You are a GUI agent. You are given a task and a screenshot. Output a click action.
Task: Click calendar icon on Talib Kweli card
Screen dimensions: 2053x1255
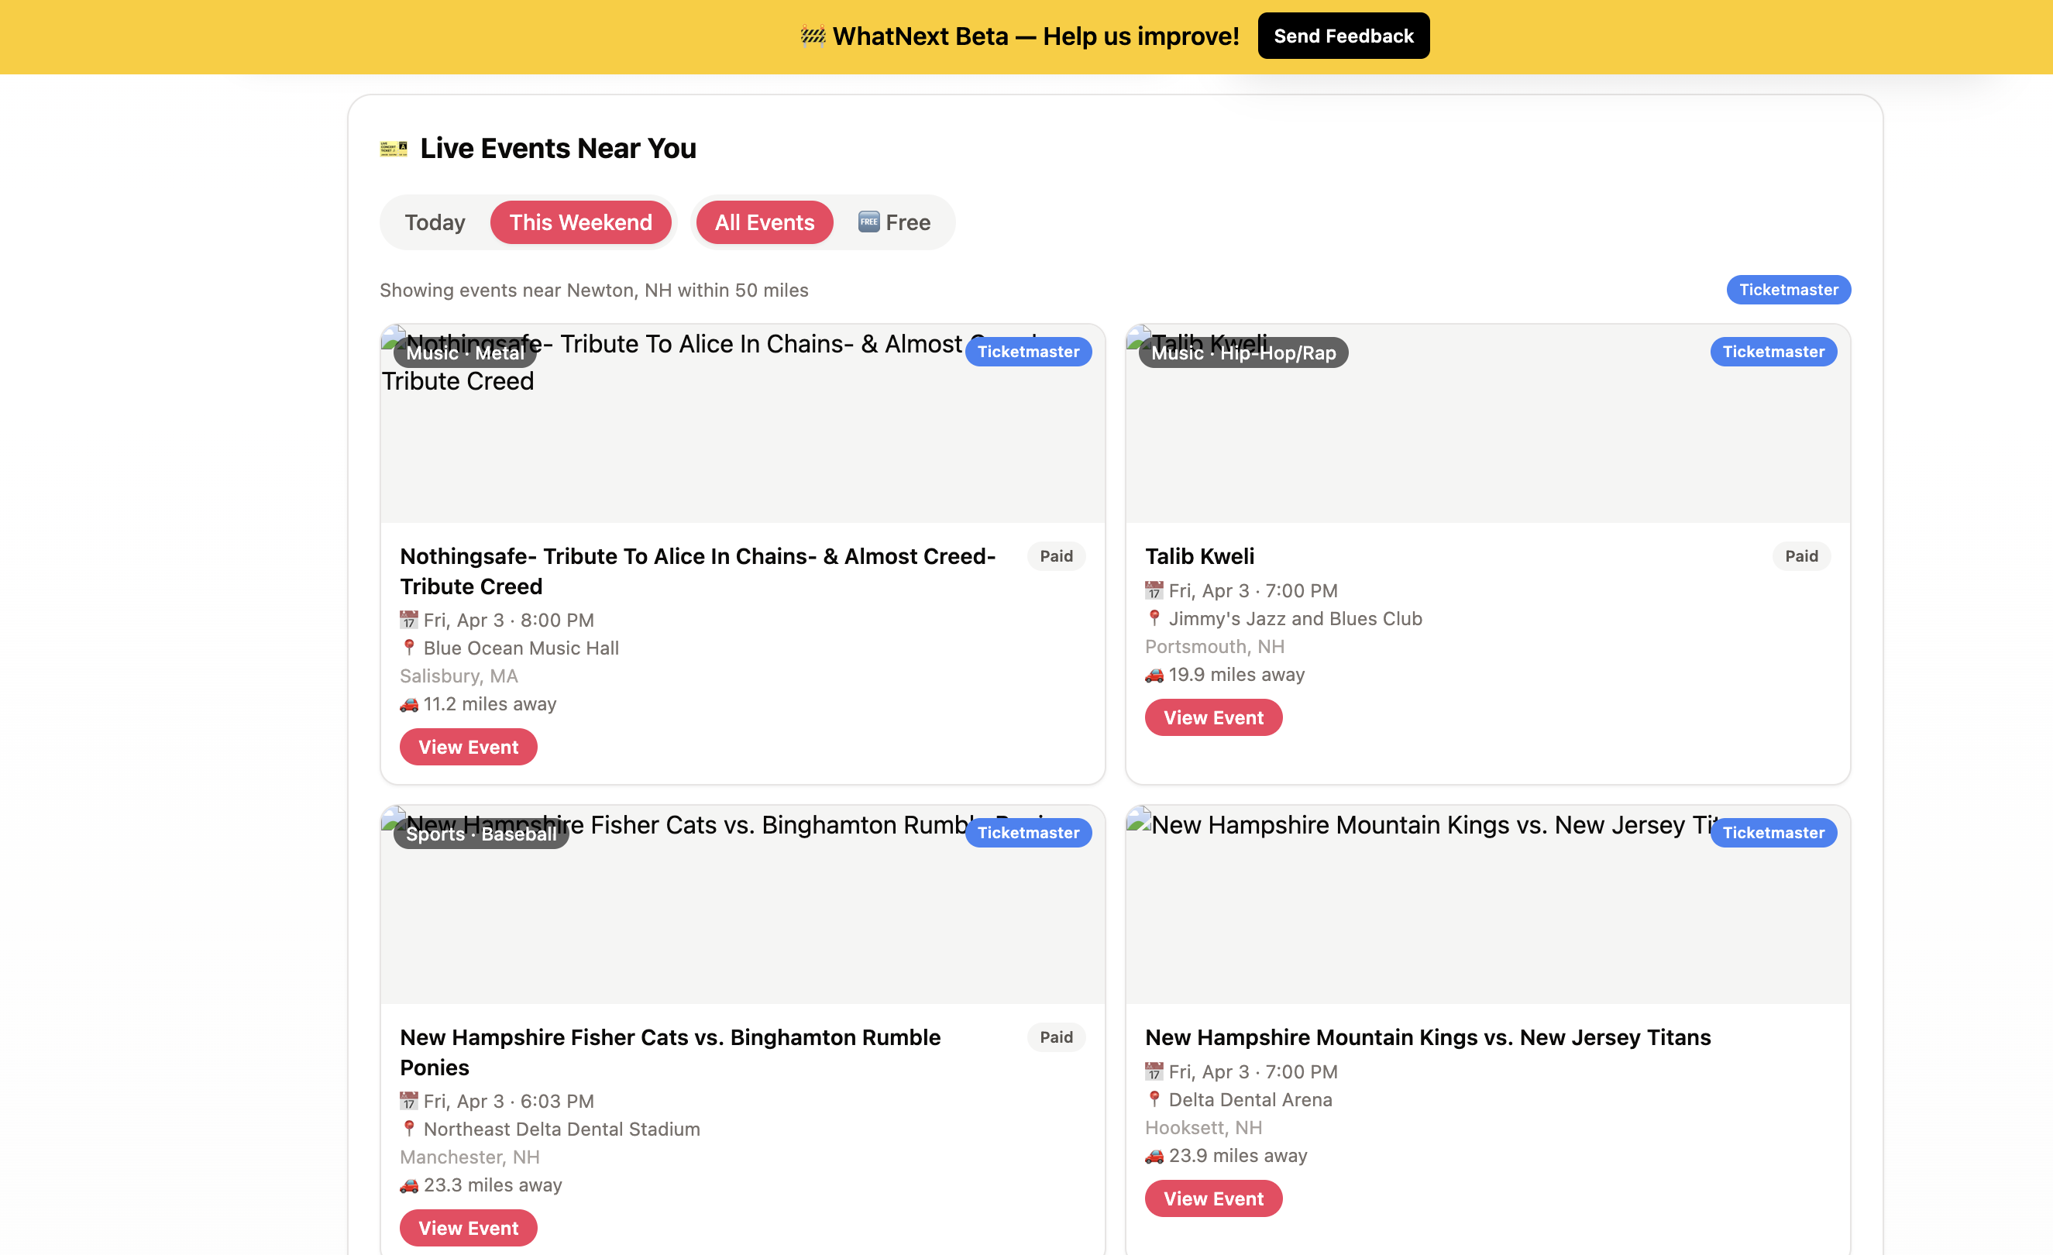point(1153,591)
